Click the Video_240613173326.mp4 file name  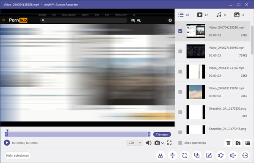click(x=226, y=68)
